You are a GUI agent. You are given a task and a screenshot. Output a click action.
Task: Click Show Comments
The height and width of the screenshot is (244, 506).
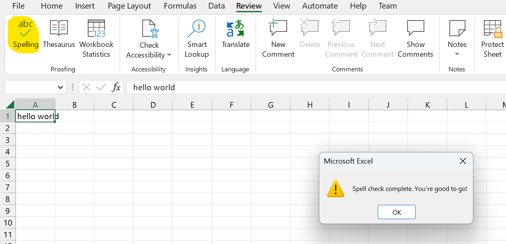coord(415,39)
